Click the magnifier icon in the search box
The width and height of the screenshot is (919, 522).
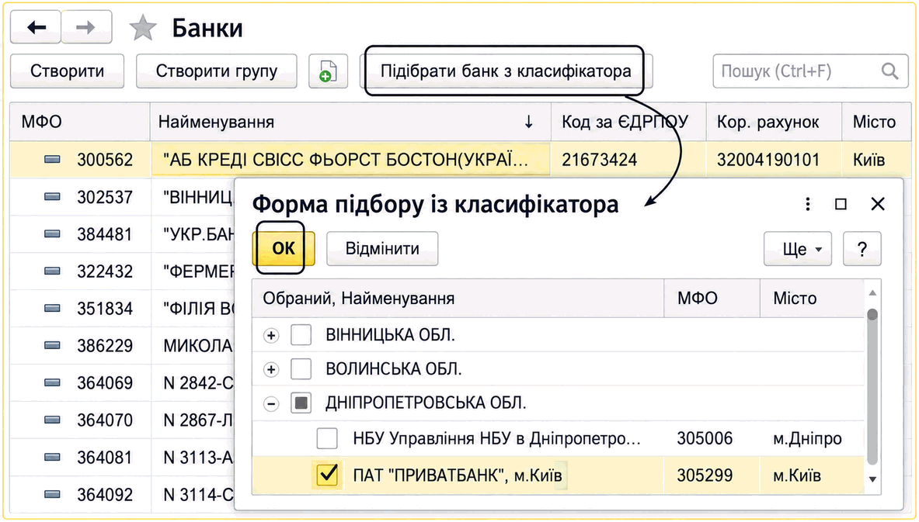[889, 71]
